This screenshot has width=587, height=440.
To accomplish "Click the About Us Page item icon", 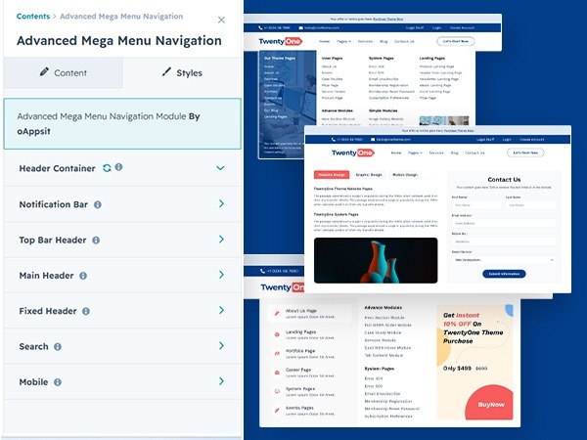I will coord(277,313).
